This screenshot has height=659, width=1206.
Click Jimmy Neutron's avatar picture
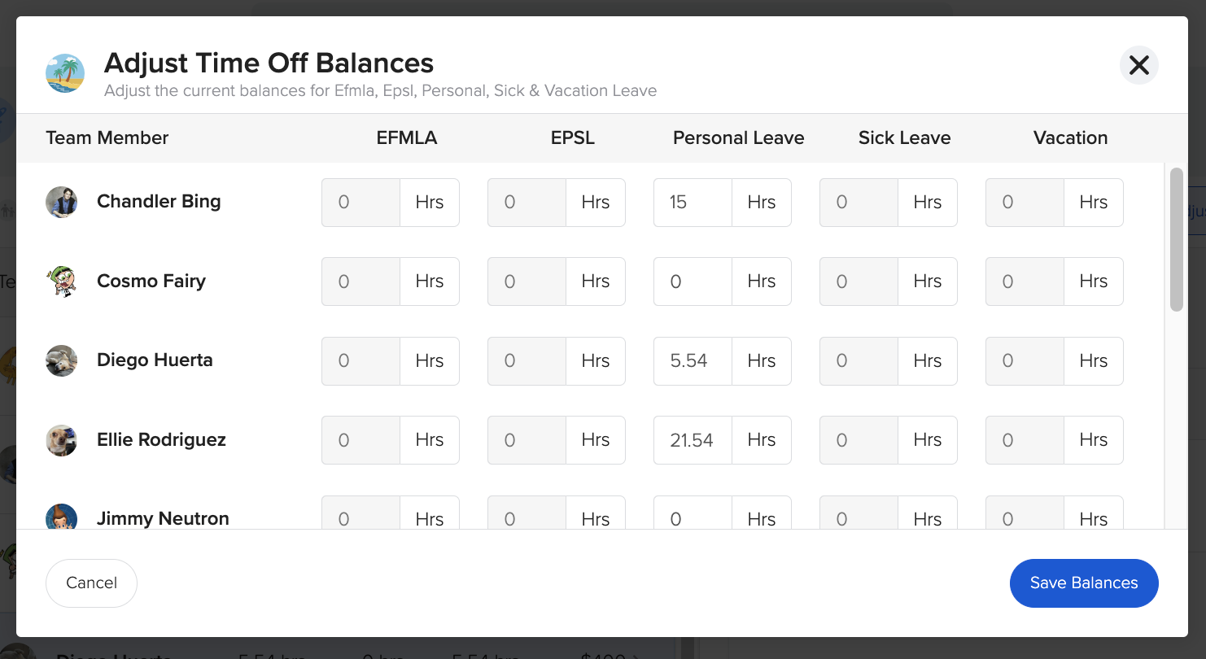click(x=61, y=518)
